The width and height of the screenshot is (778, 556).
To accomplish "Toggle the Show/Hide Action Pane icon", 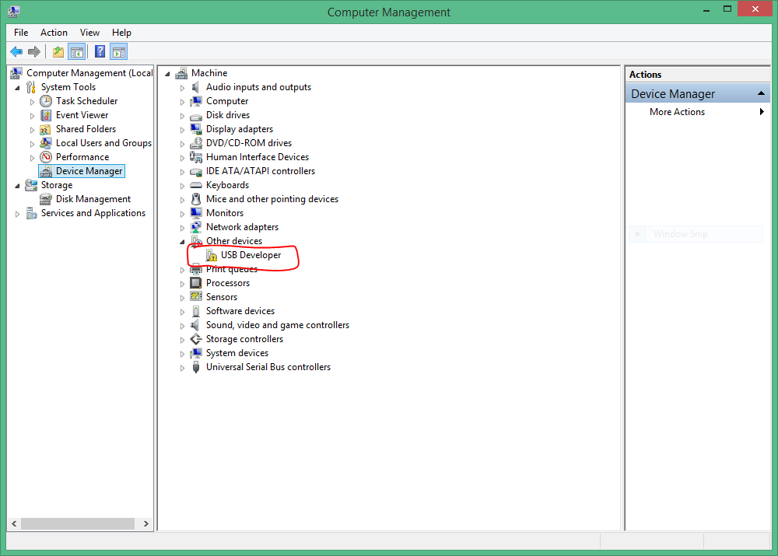I will point(119,51).
